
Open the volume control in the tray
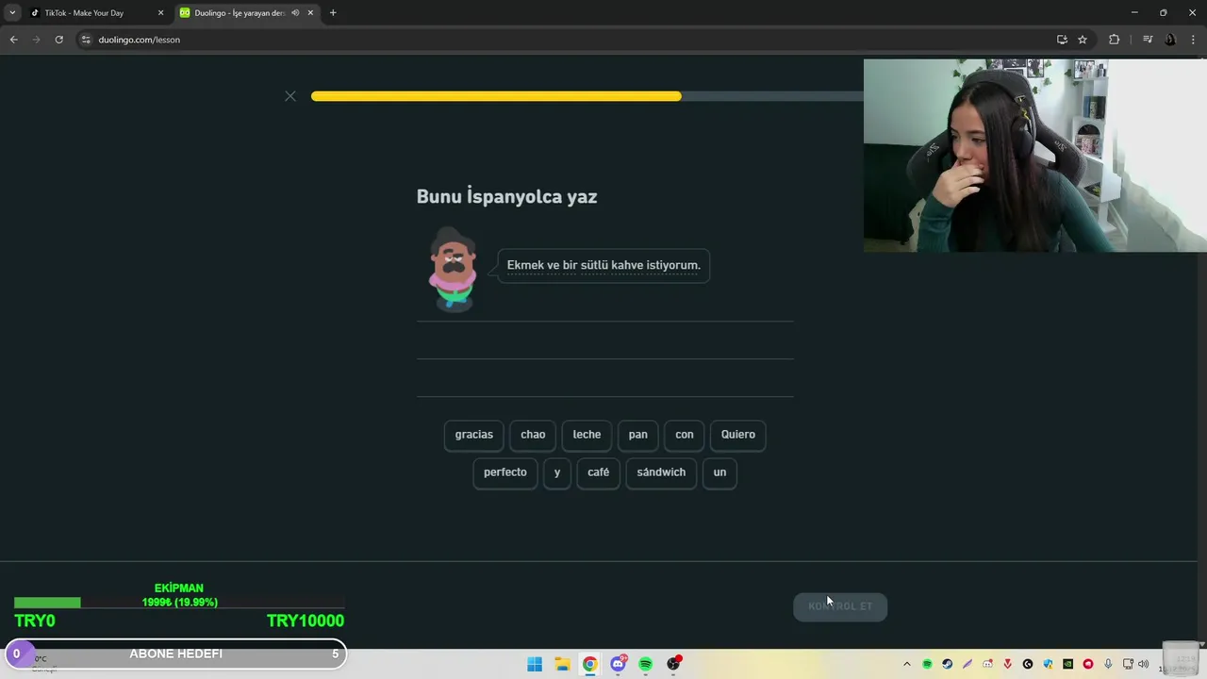1144,664
